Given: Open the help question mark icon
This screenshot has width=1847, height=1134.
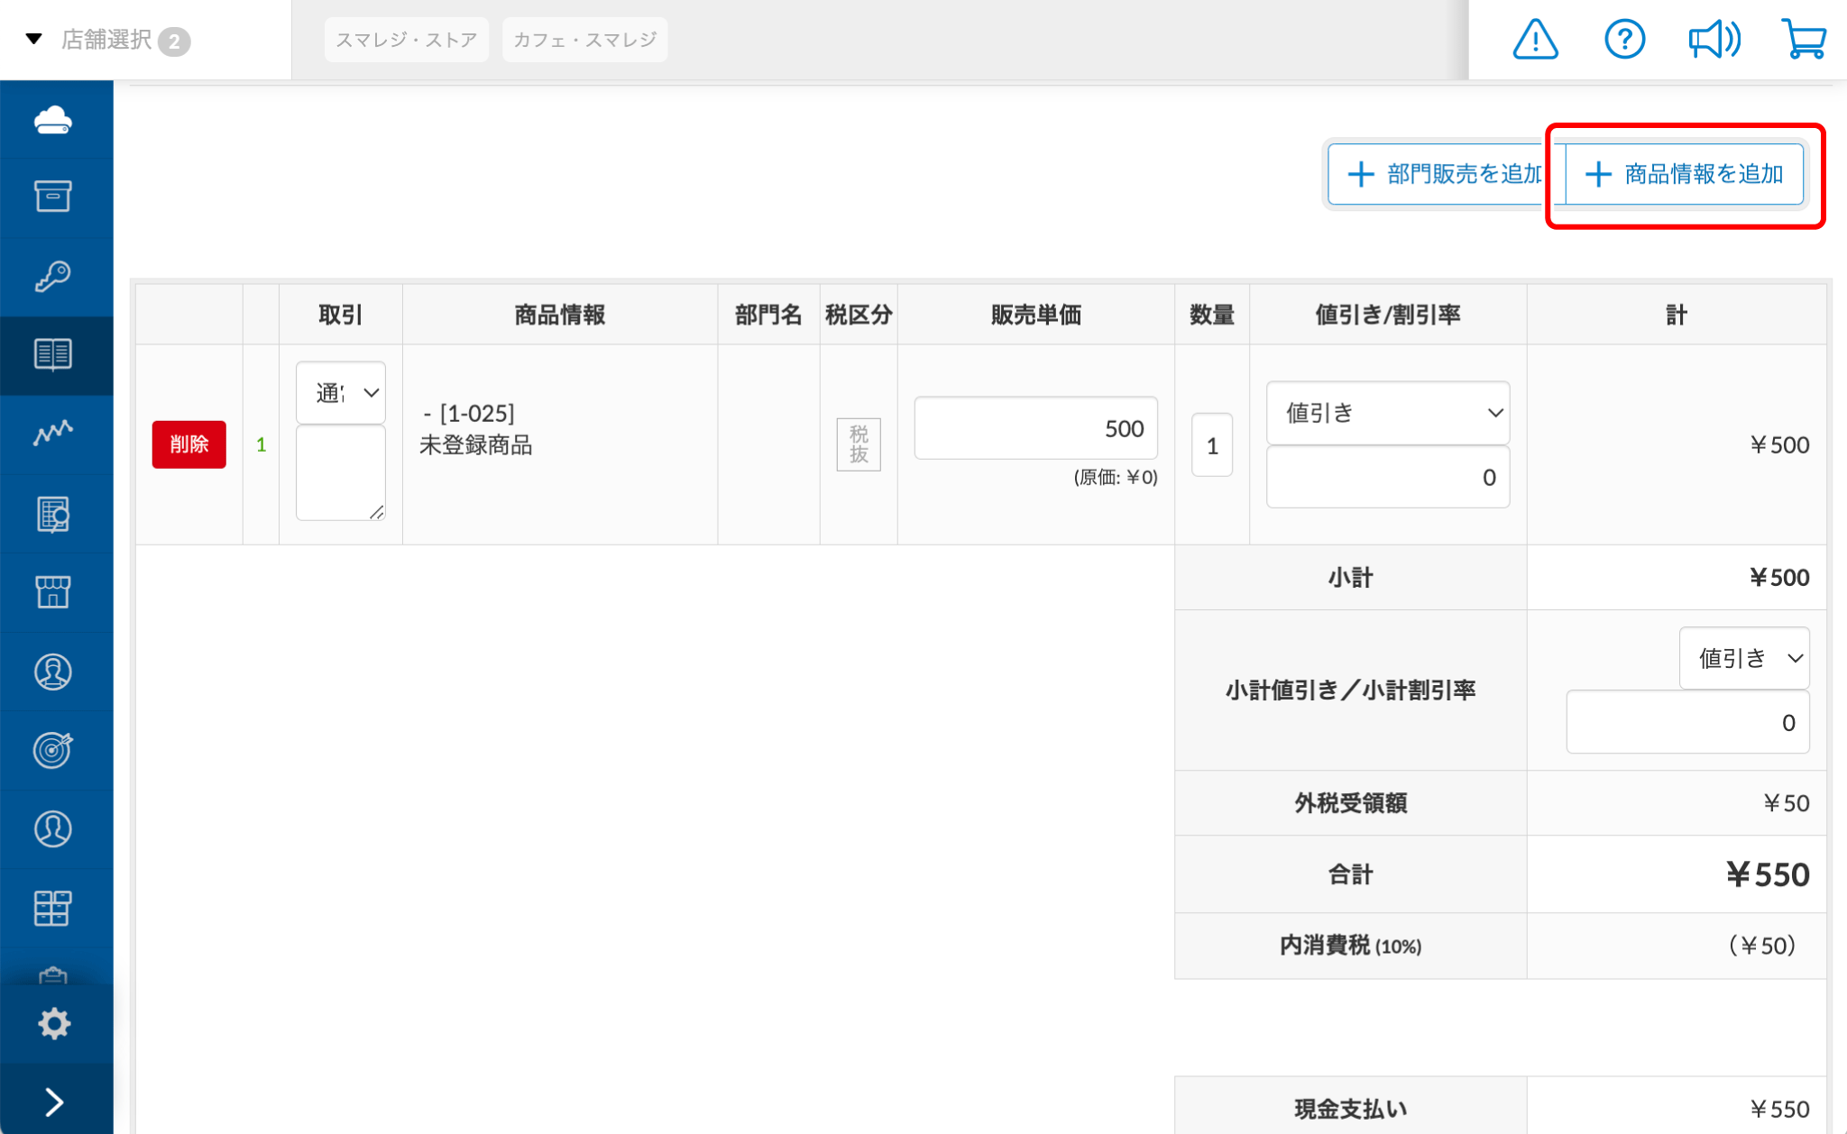Looking at the screenshot, I should (x=1624, y=40).
